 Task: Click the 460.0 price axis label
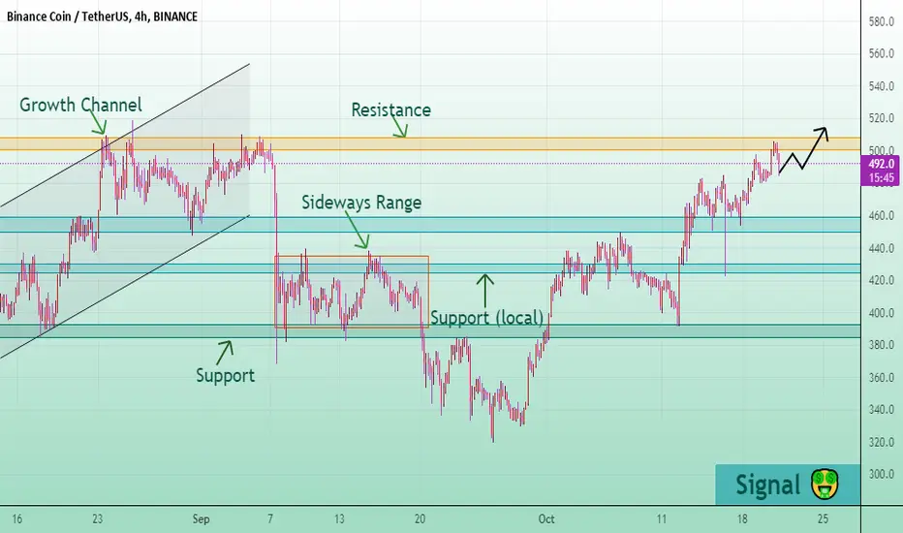point(881,216)
